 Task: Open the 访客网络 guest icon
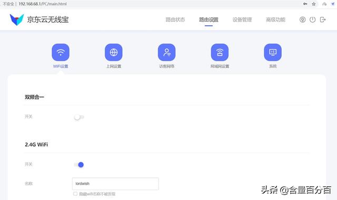(167, 52)
